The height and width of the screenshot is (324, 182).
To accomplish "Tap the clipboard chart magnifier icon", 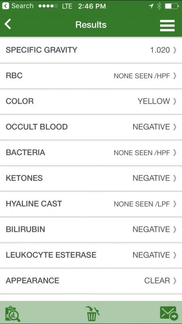I will point(13,313).
